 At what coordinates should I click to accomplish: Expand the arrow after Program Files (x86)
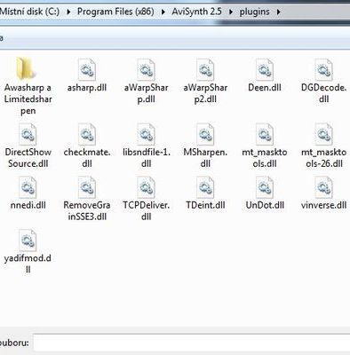163,12
